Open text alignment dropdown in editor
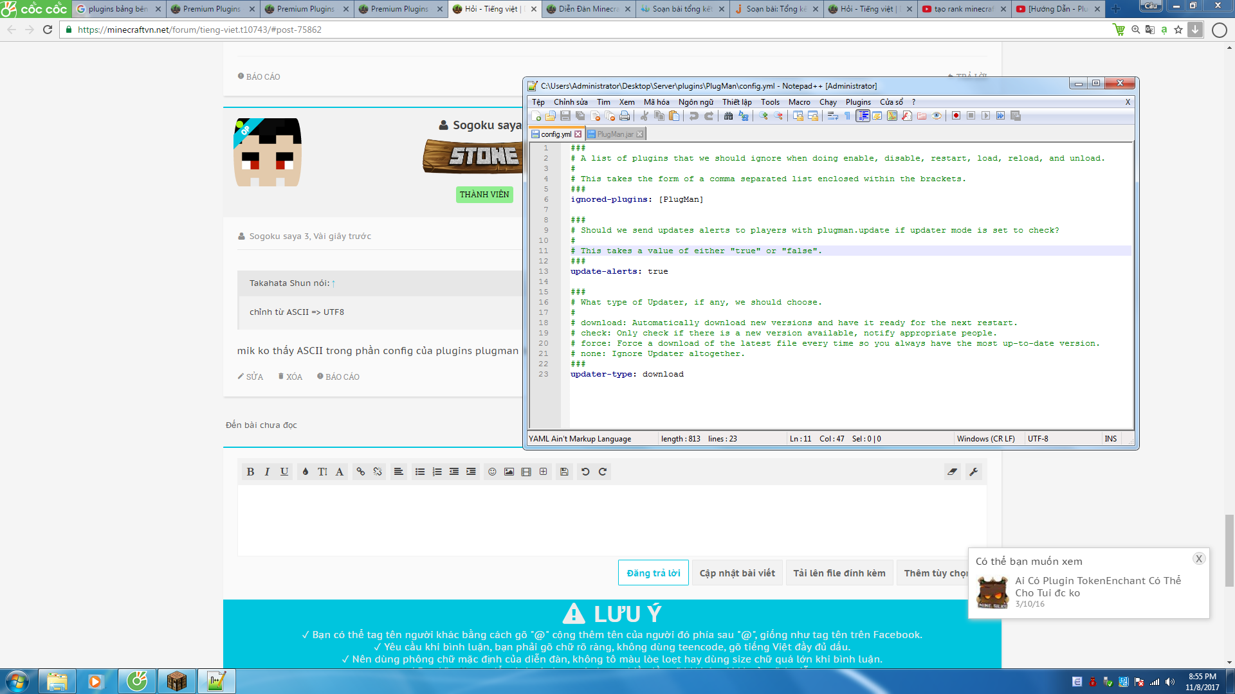The height and width of the screenshot is (694, 1235). click(x=398, y=472)
